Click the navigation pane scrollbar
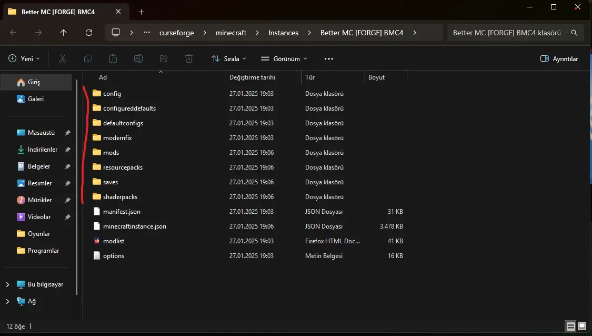Screen dimensions: 592x336 [x=77, y=187]
